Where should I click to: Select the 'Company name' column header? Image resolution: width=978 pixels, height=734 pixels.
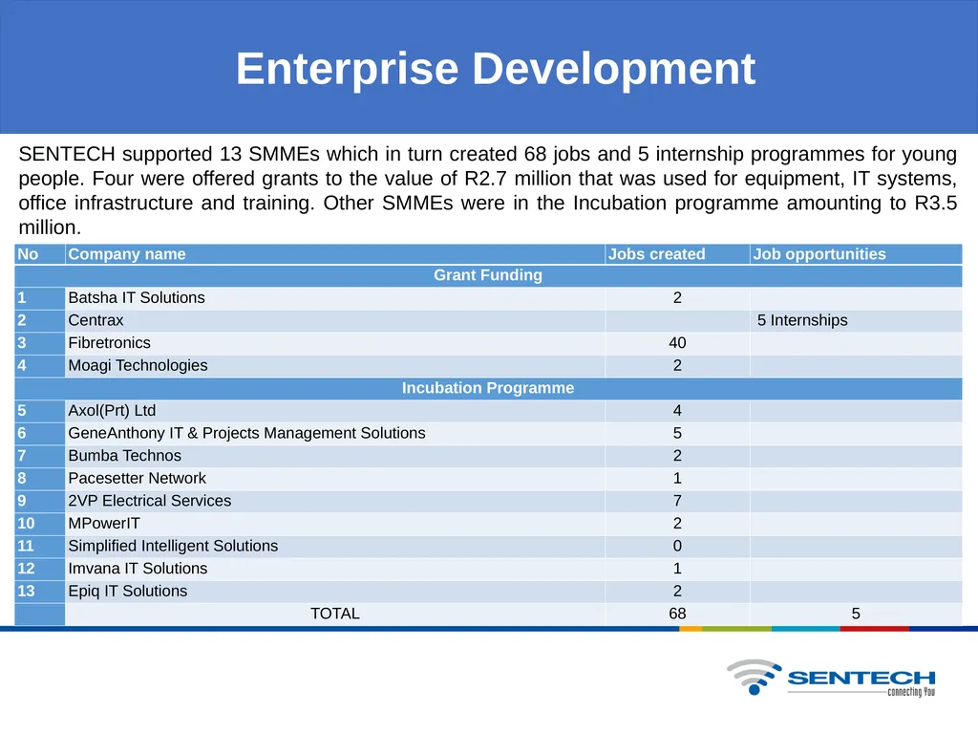(335, 254)
